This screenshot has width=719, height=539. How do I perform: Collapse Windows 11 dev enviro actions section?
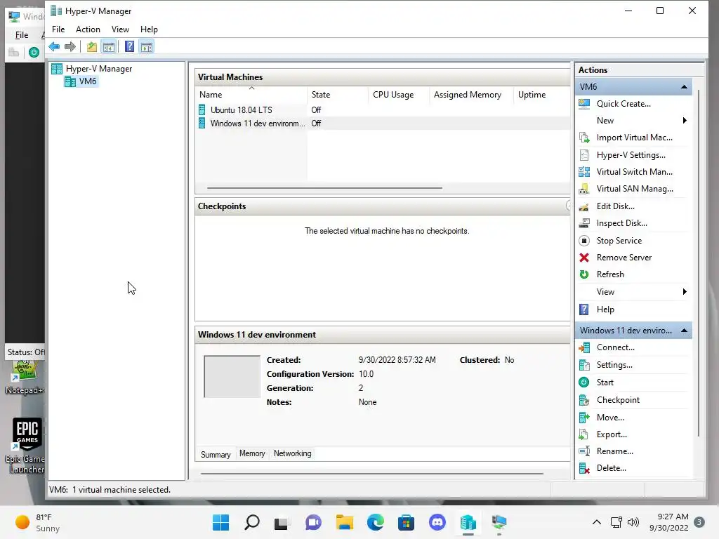coord(684,331)
